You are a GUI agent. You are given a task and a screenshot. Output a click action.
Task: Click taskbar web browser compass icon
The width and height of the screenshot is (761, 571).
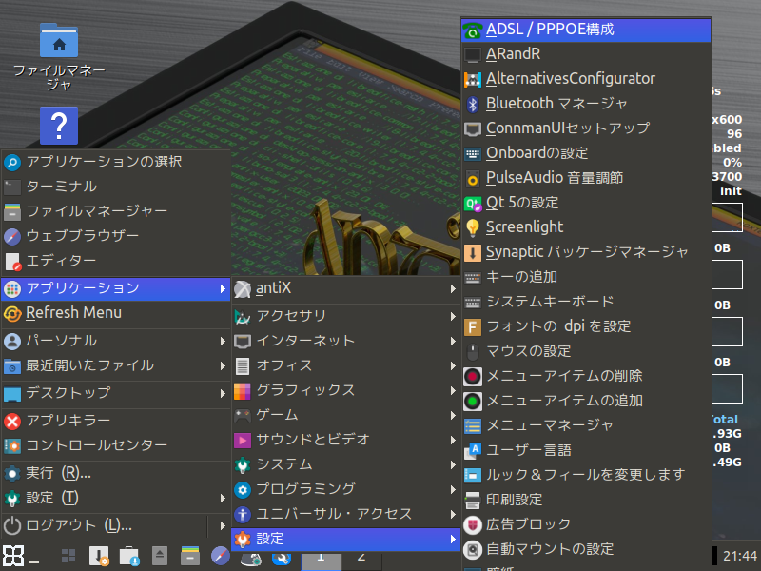(x=221, y=556)
